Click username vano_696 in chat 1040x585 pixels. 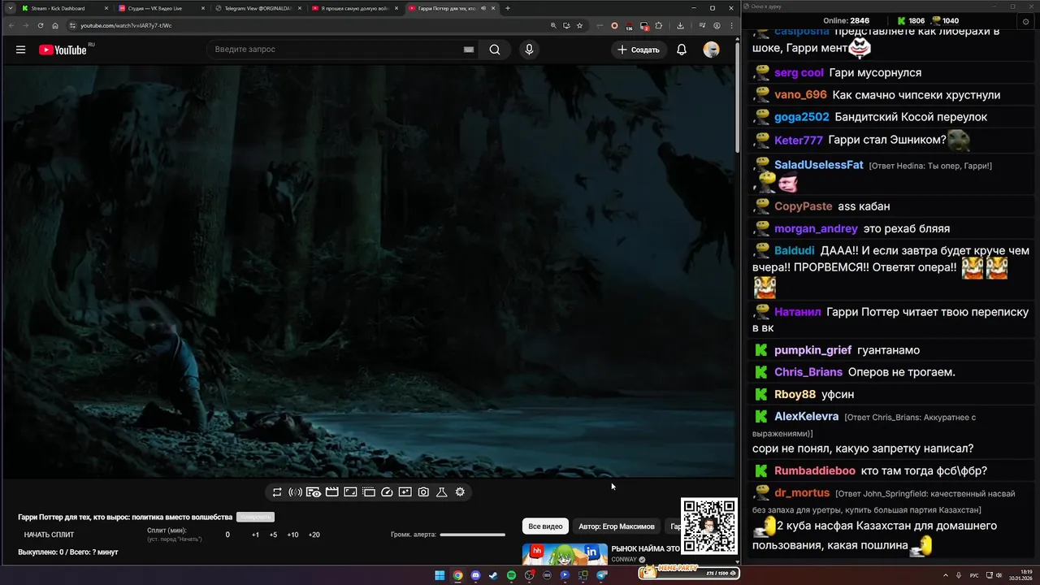800,95
